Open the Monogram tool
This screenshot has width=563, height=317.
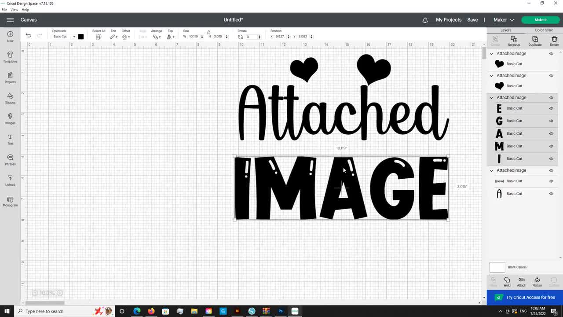pyautogui.click(x=10, y=201)
